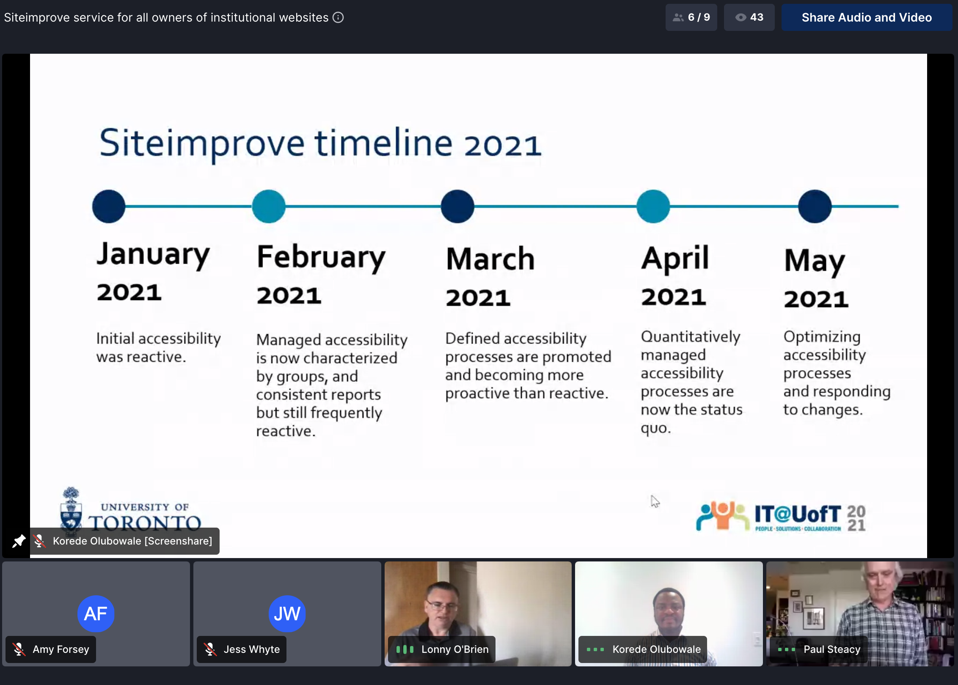This screenshot has width=958, height=685.
Task: Click 'Initial accessibility was reactive.' text
Action: pyautogui.click(x=159, y=347)
